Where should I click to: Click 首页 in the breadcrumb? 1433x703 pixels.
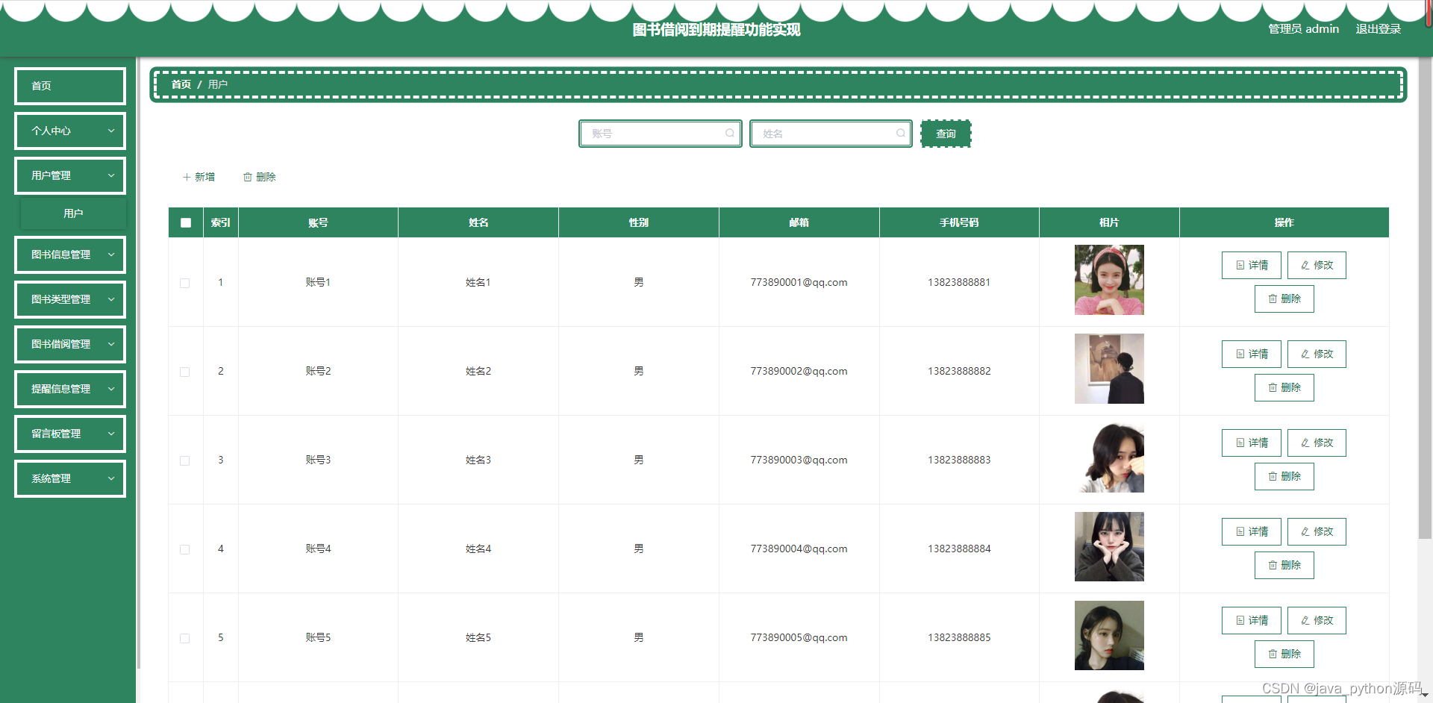tap(181, 84)
